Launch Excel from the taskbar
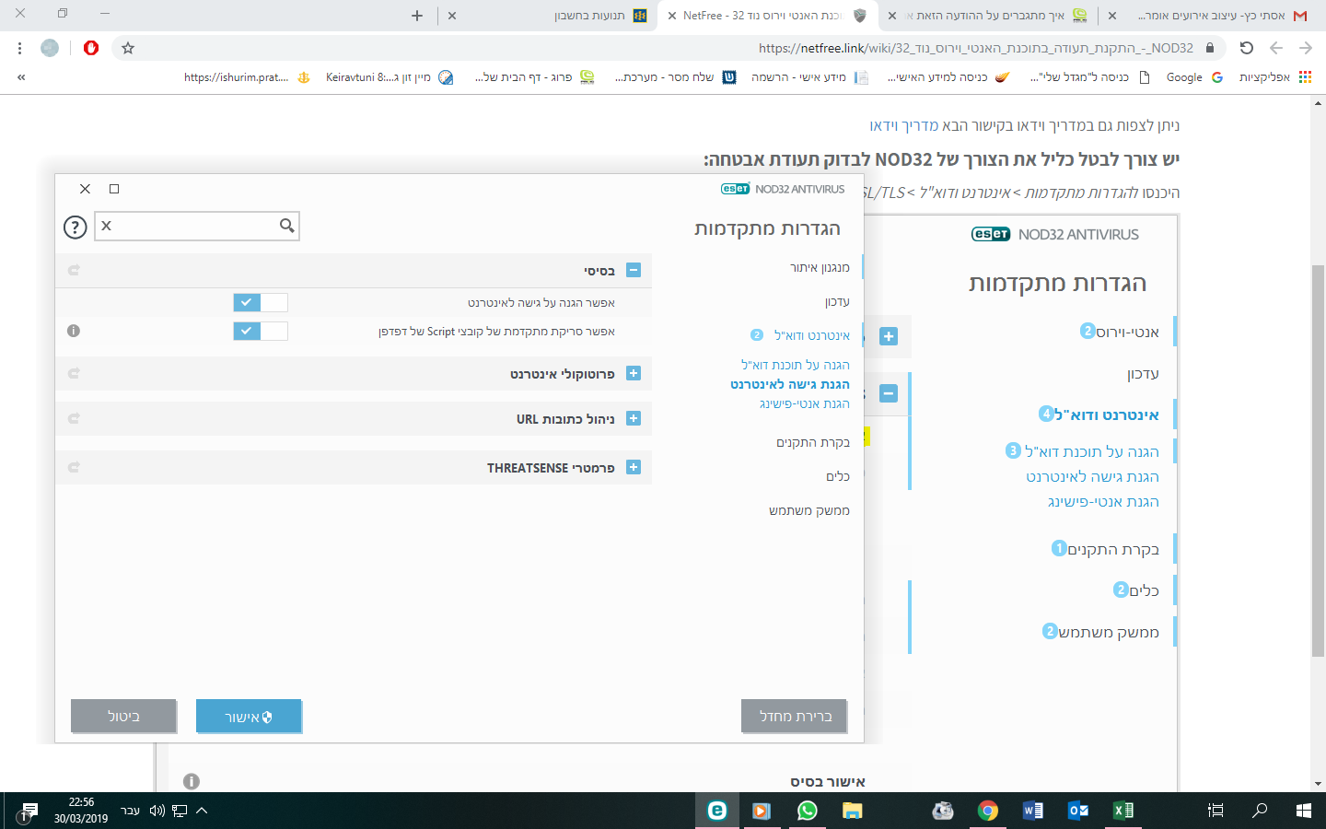Image resolution: width=1326 pixels, height=829 pixels. pos(1123,811)
